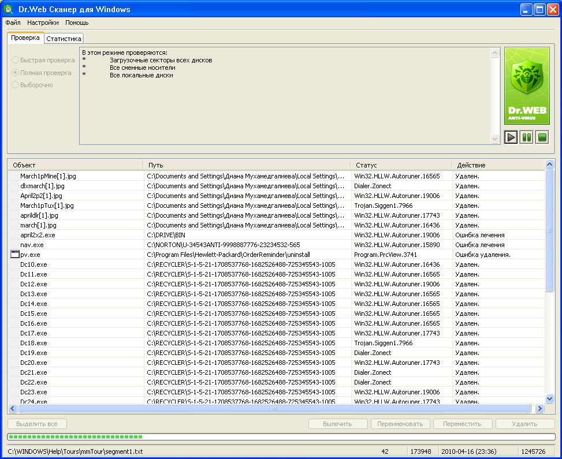Viewport: 562px width, 459px height.
Task: Click the status bar value 173948
Action: (420, 451)
